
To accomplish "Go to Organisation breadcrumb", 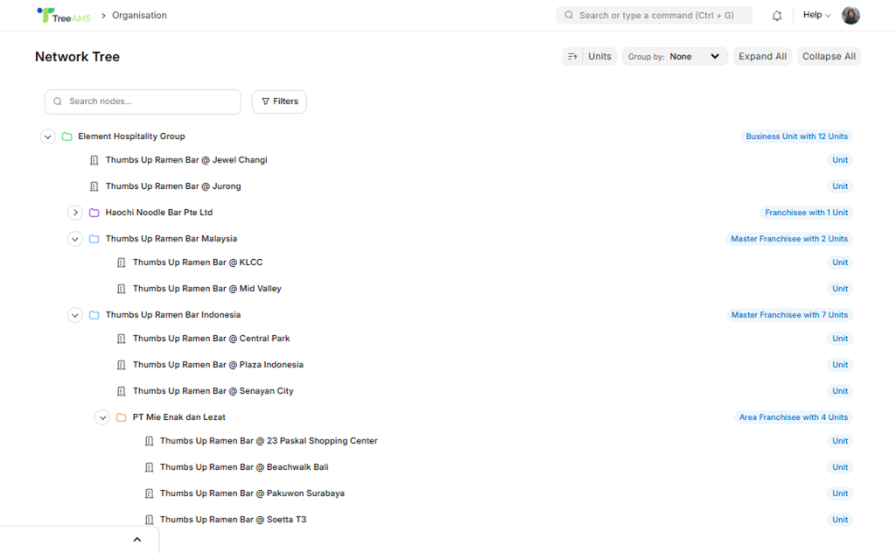I will tap(139, 16).
